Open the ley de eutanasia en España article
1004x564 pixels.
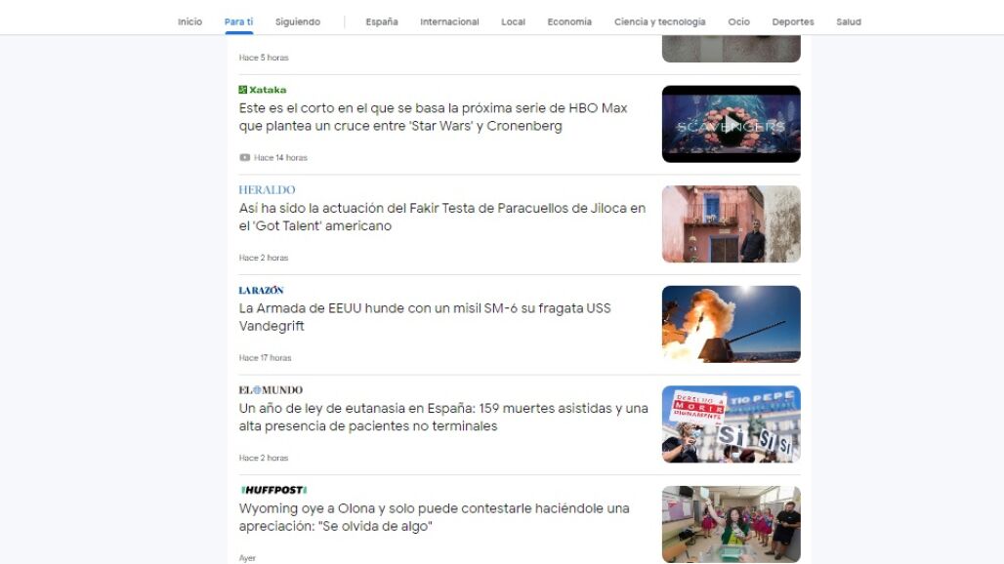(443, 417)
